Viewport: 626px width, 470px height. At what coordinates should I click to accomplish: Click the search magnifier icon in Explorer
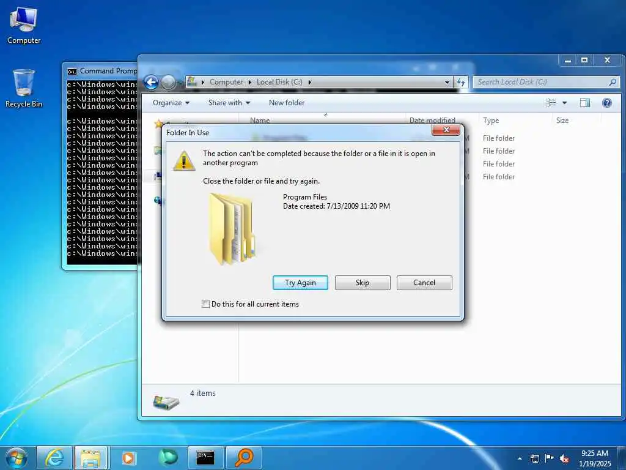pyautogui.click(x=613, y=82)
